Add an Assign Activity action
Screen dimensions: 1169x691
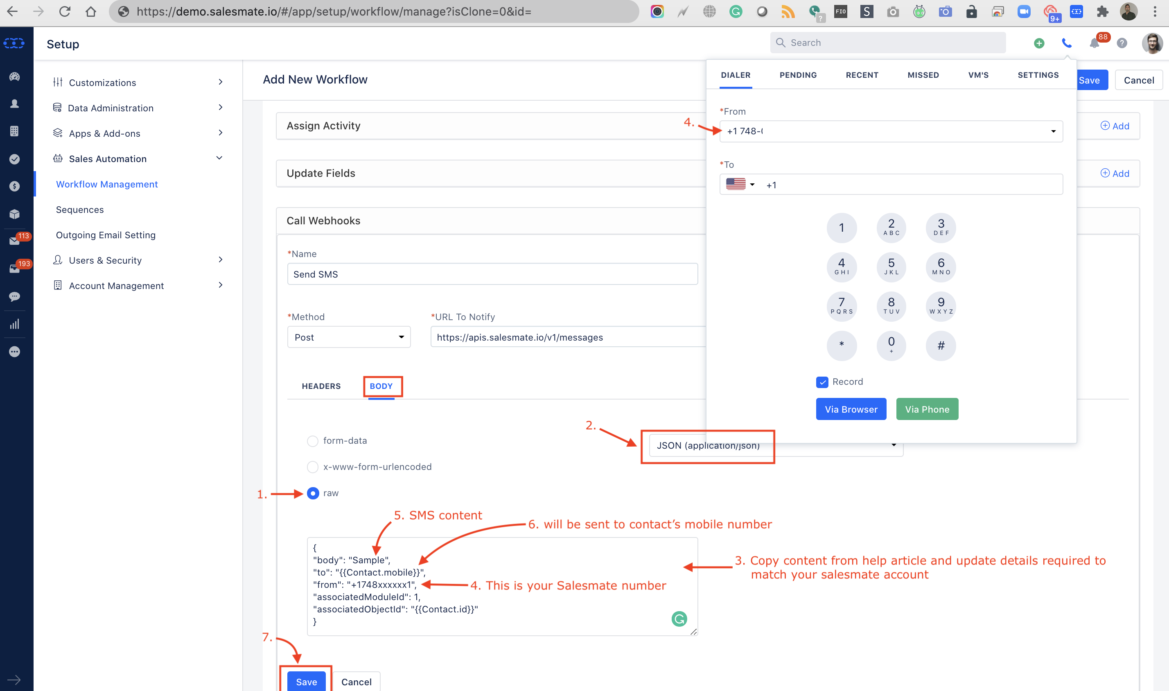[x=1115, y=126]
